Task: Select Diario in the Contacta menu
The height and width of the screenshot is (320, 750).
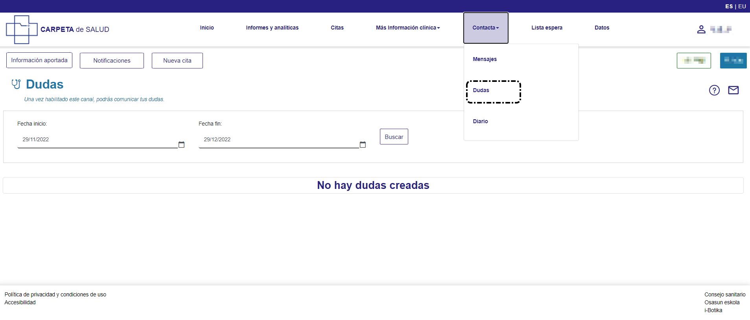Action: (x=480, y=121)
